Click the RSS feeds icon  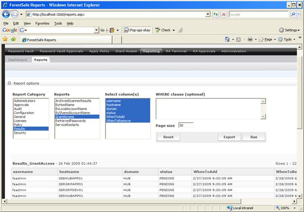(238, 39)
